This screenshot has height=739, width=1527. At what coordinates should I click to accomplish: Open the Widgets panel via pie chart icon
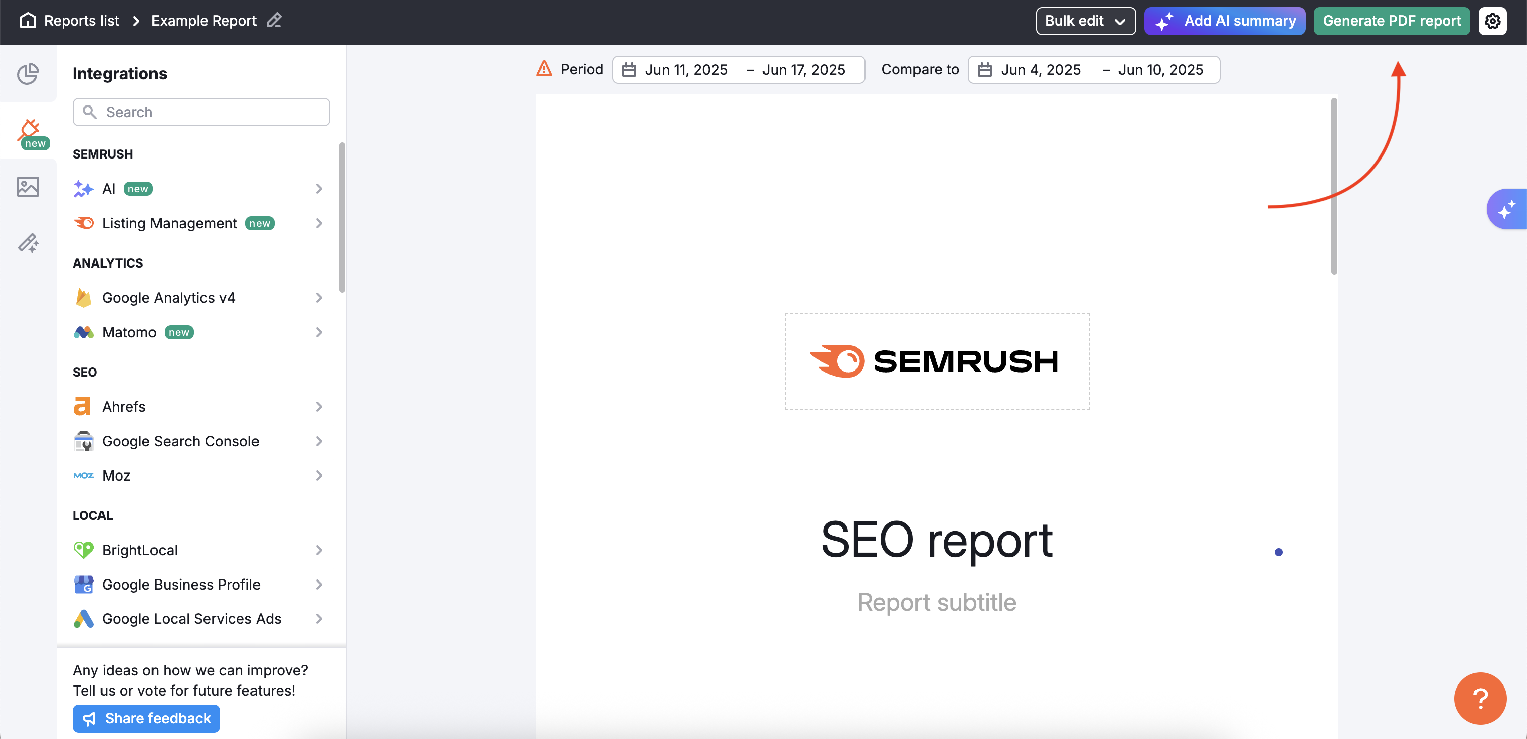point(28,74)
